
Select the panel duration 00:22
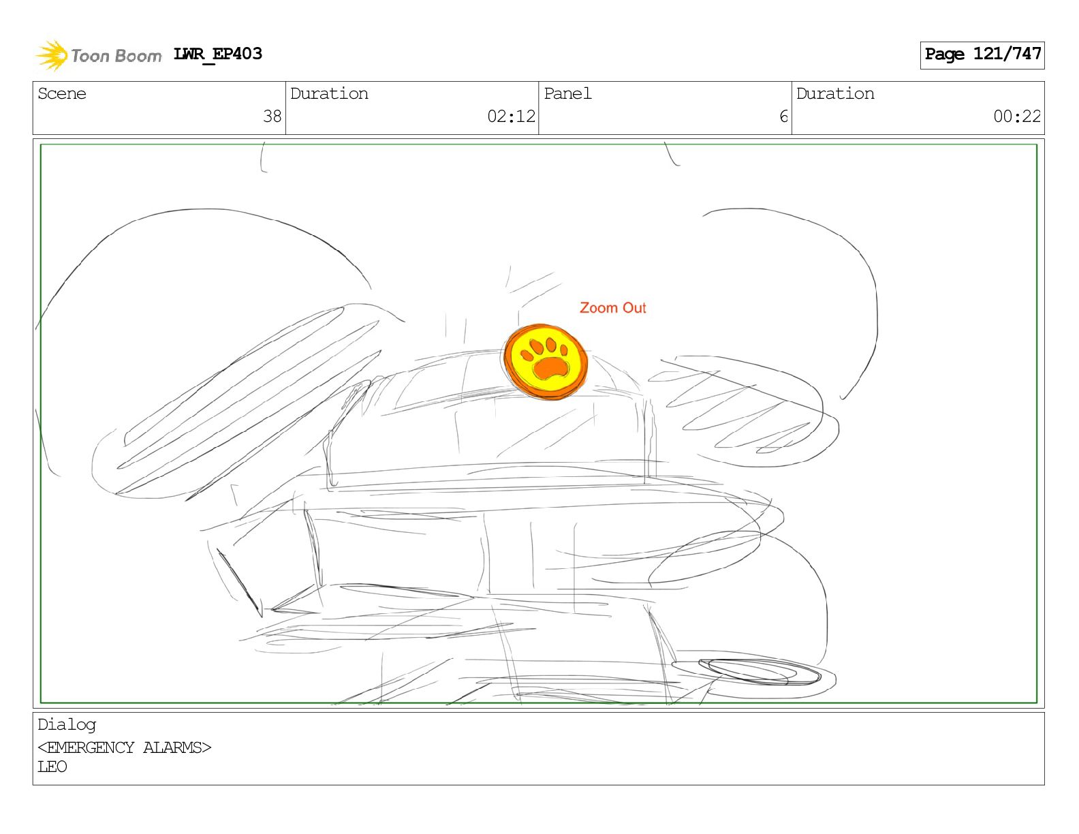pos(1017,117)
